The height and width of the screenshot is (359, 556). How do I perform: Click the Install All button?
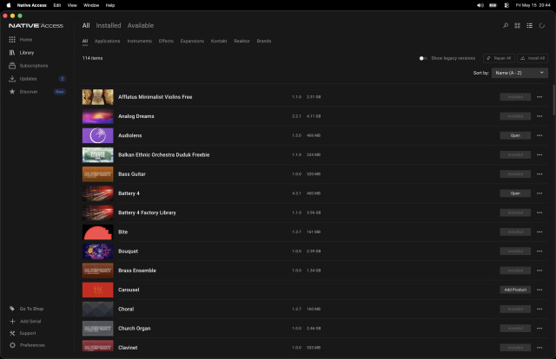(x=533, y=58)
